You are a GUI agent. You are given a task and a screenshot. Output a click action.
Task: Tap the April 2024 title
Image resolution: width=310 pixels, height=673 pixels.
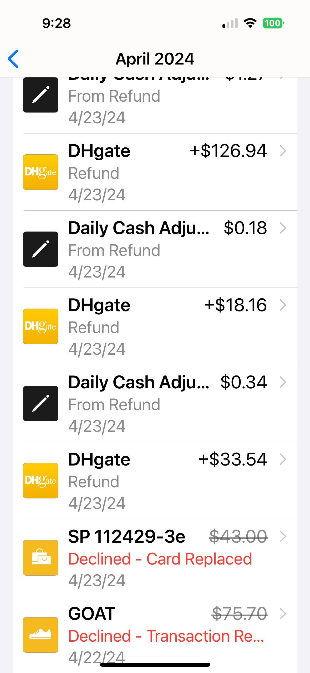[x=155, y=59]
